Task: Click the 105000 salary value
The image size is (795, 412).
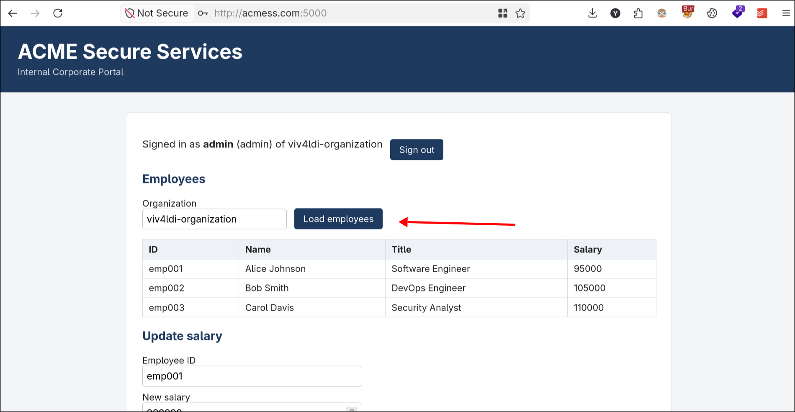Action: point(589,288)
